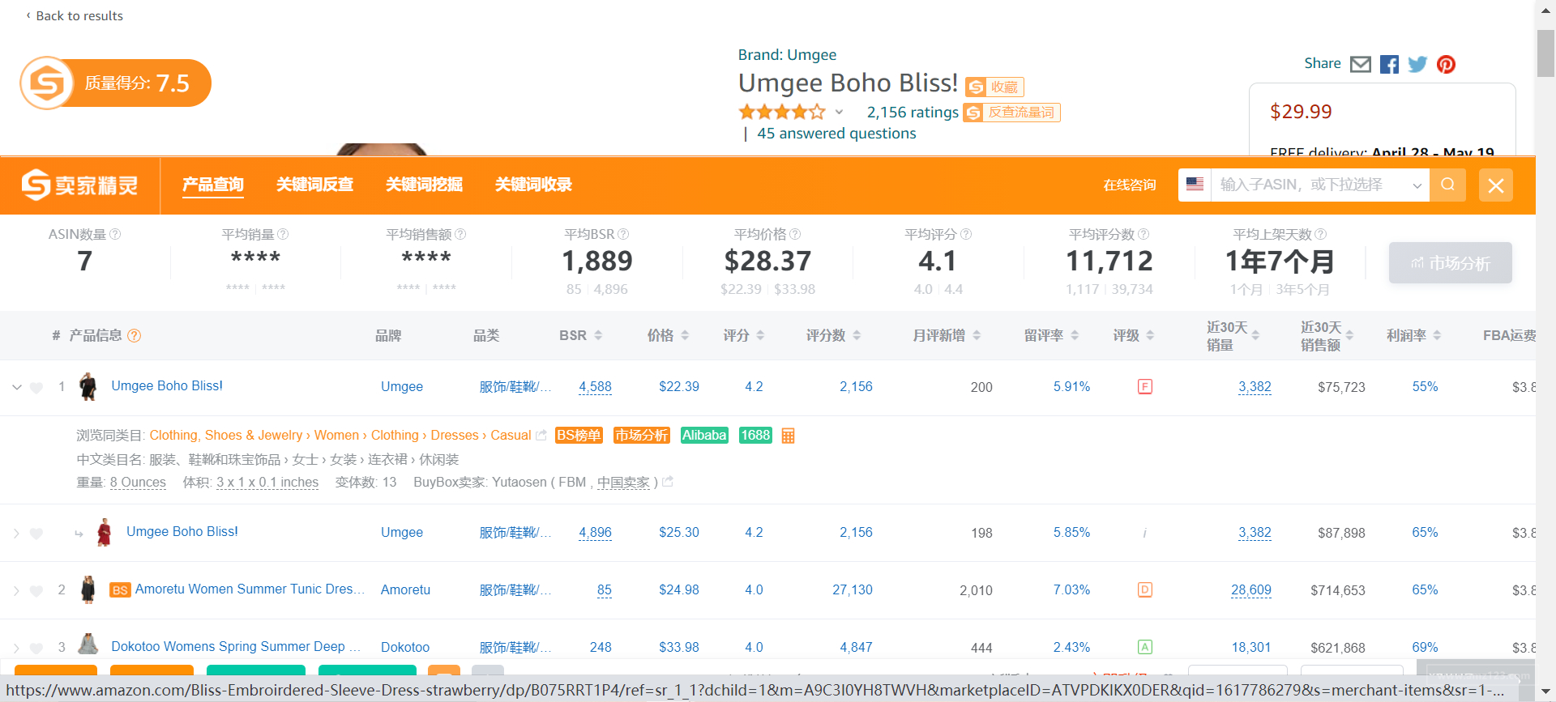Favorite the Amoretu Women Summer Tunic row

(x=36, y=590)
